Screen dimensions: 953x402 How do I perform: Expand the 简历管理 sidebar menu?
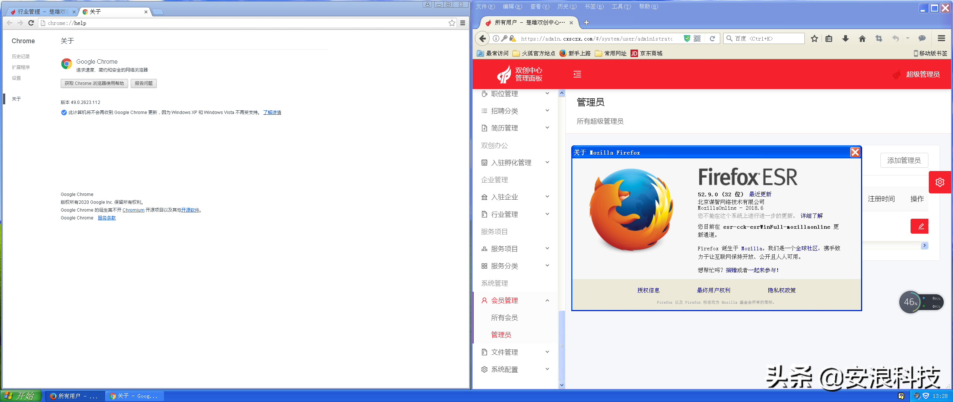tap(516, 128)
